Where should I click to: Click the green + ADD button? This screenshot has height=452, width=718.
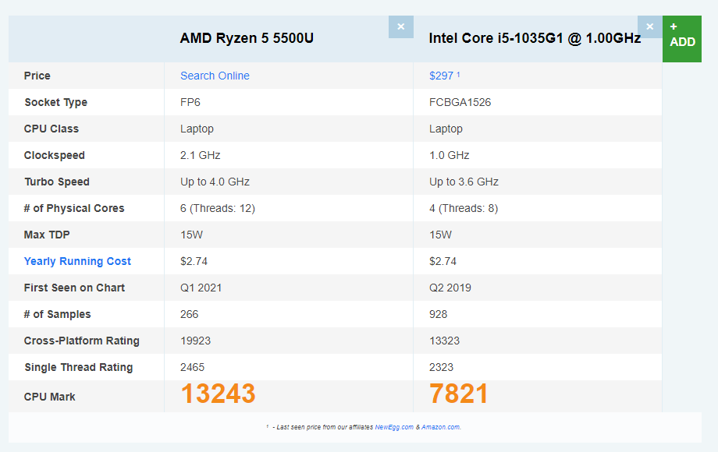click(x=682, y=36)
